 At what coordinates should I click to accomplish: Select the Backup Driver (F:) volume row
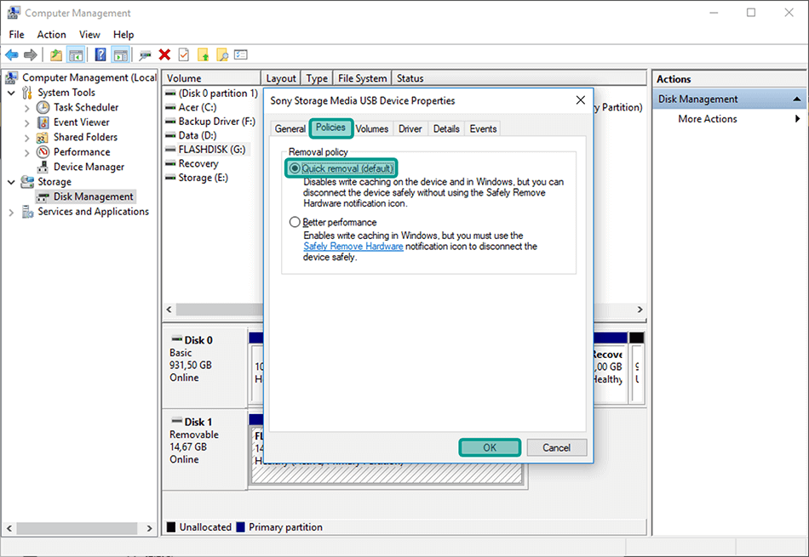click(210, 122)
